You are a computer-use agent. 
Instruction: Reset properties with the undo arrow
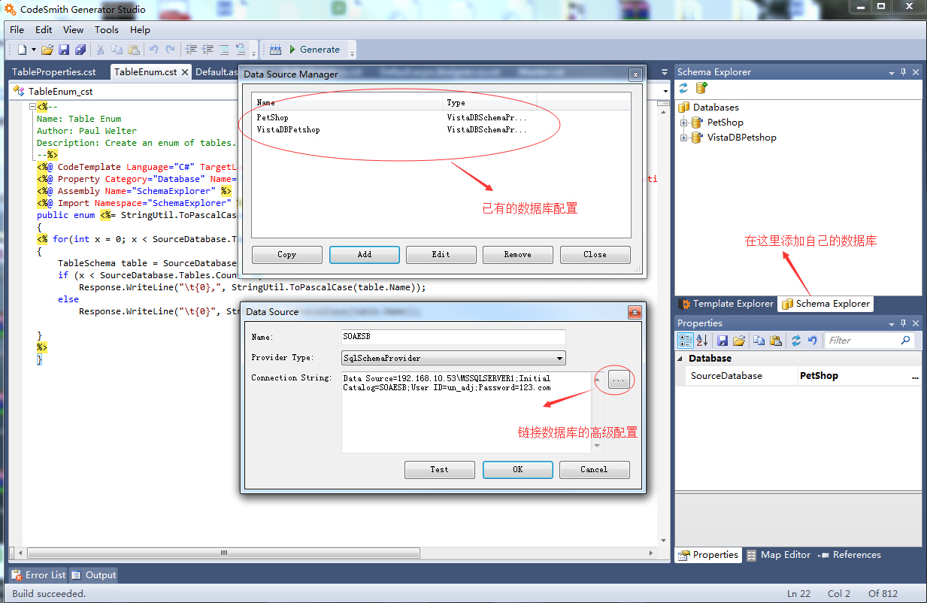812,341
